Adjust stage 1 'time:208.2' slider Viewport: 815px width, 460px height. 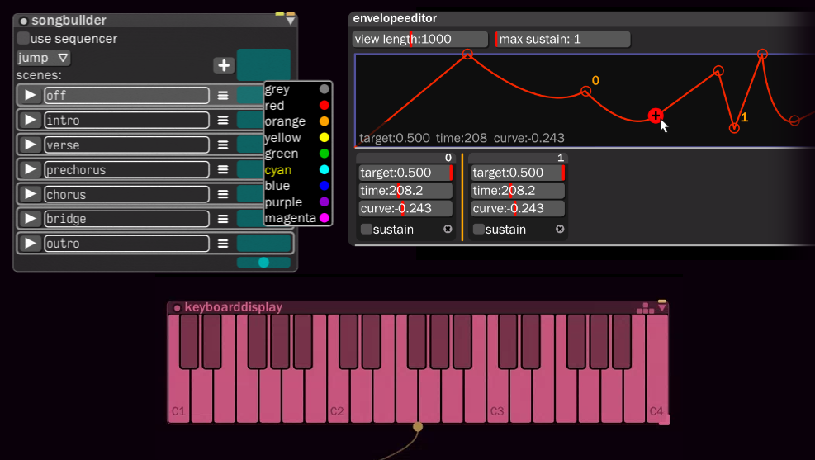click(x=518, y=190)
